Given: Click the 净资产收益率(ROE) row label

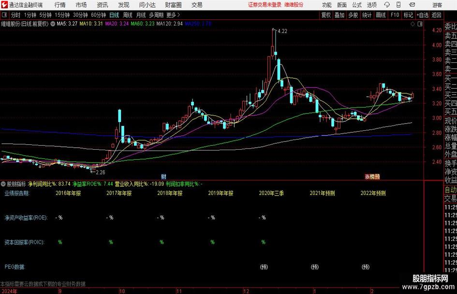Looking at the screenshot, I should 26,218.
